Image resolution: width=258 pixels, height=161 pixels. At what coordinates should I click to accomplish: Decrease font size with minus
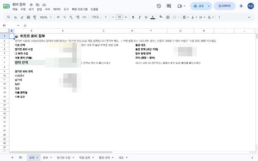tap(113, 17)
